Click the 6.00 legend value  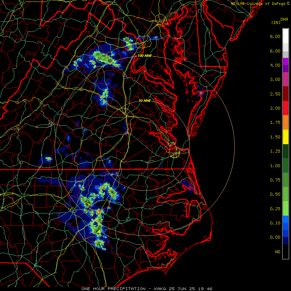(x=275, y=51)
